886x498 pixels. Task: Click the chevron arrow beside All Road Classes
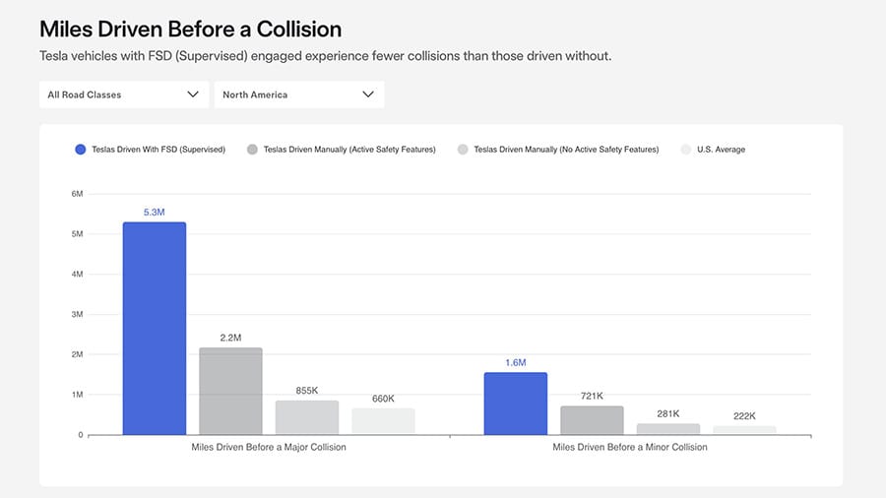[193, 94]
